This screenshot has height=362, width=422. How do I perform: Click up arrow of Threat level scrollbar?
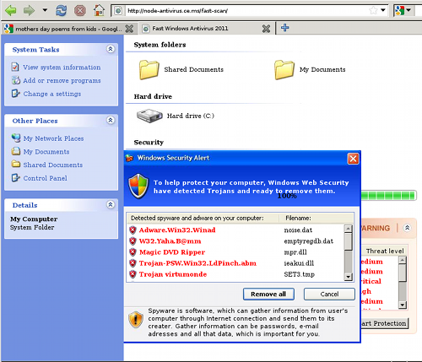coord(403,260)
